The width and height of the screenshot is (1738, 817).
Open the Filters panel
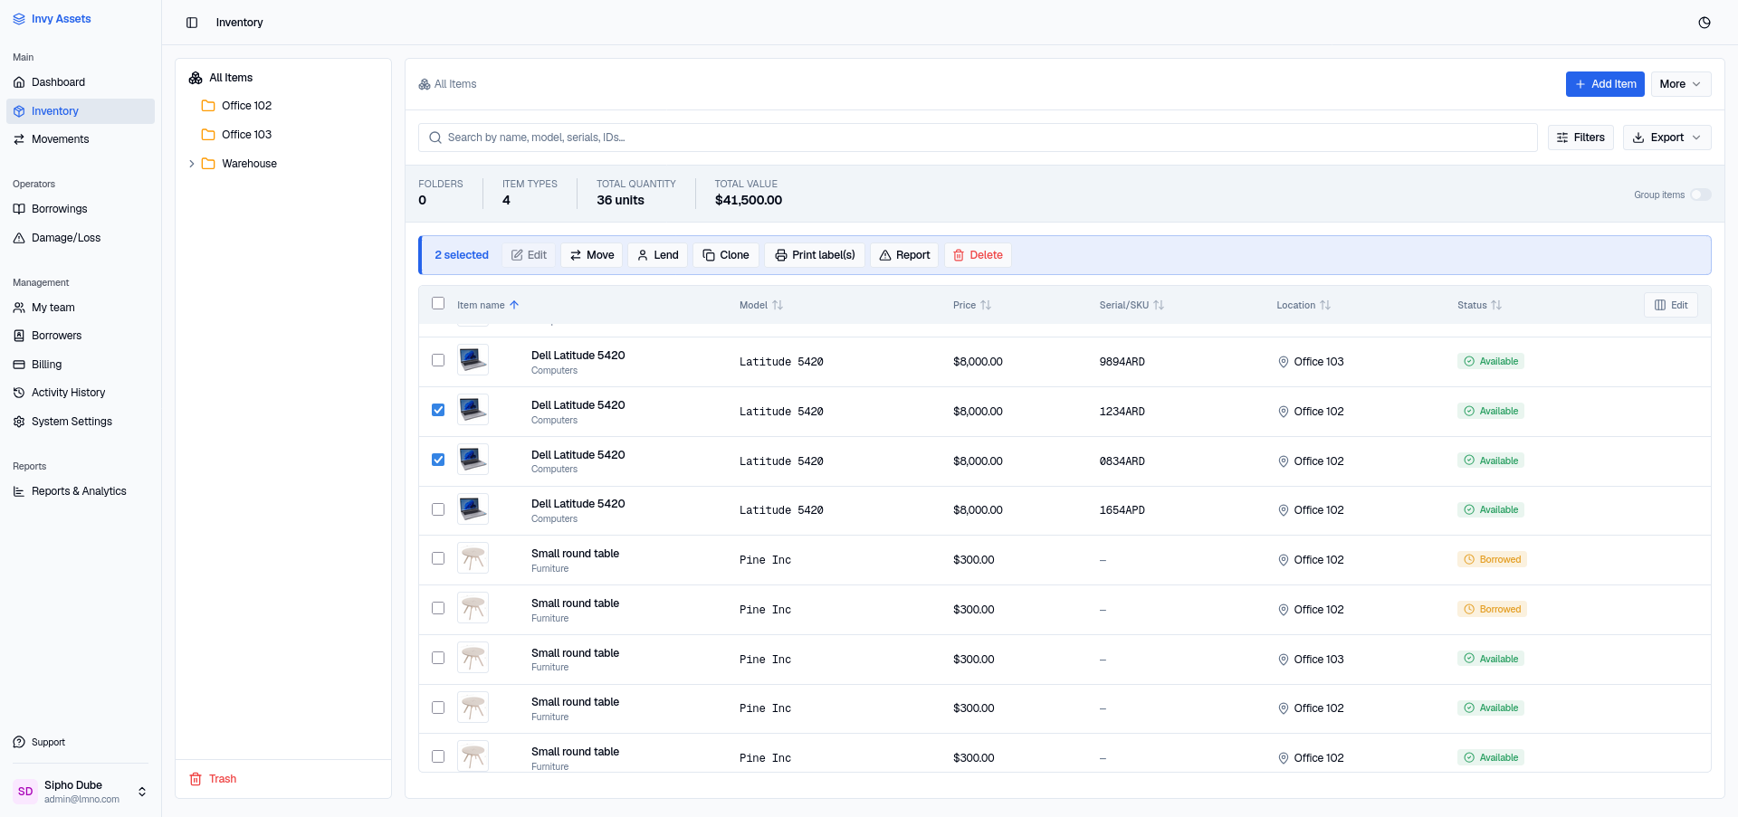click(x=1580, y=138)
